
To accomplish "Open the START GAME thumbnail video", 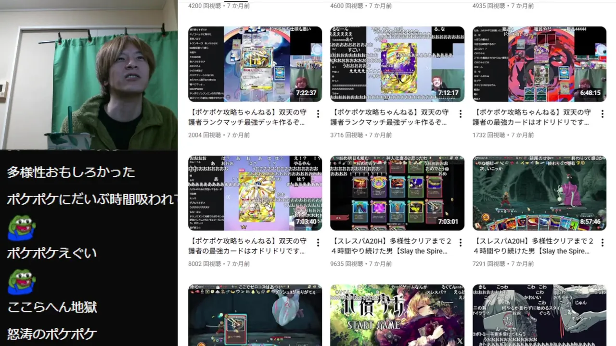I will [x=397, y=315].
